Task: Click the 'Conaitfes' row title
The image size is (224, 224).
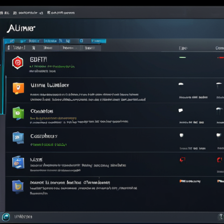Action: point(42,111)
